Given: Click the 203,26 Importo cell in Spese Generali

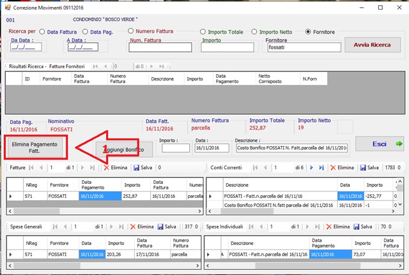Looking at the screenshot, I should (x=120, y=255).
